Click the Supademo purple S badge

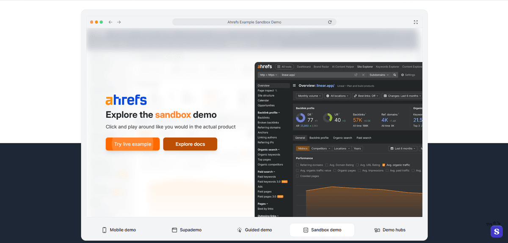(x=497, y=231)
